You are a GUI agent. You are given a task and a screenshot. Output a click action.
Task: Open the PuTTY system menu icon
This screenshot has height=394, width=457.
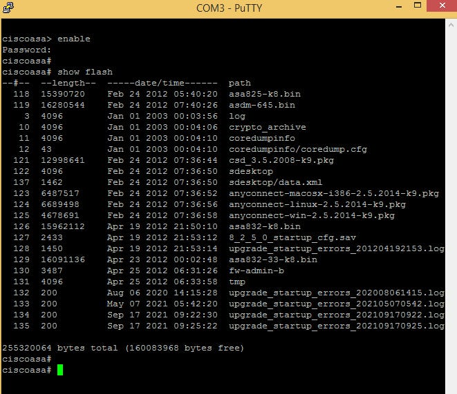(x=8, y=8)
